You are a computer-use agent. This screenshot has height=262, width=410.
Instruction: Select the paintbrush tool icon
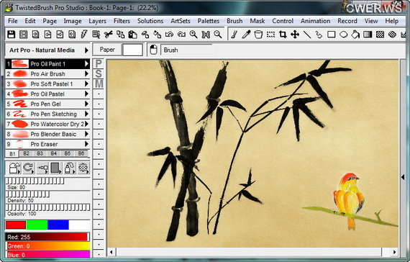[234, 35]
